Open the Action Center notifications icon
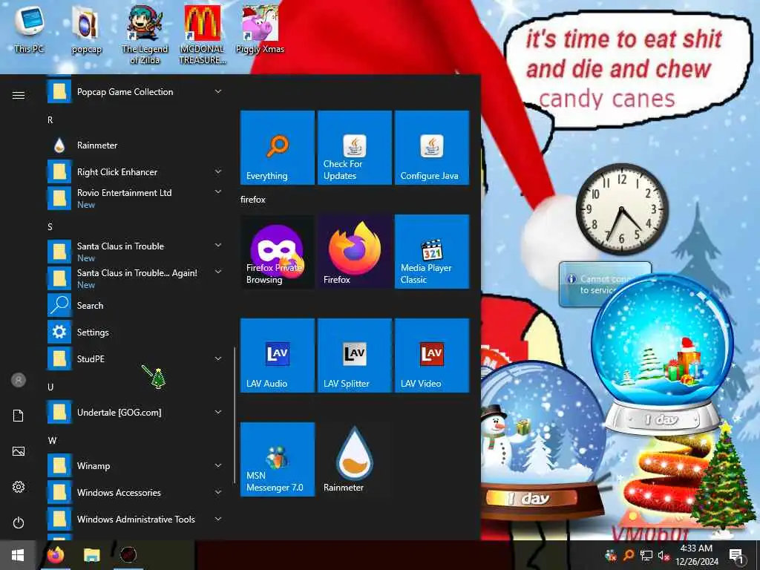Screen dimensions: 760x570 click(736, 555)
